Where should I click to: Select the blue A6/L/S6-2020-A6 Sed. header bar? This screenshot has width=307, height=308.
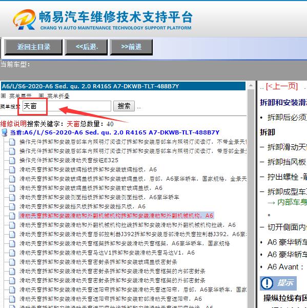point(123,86)
